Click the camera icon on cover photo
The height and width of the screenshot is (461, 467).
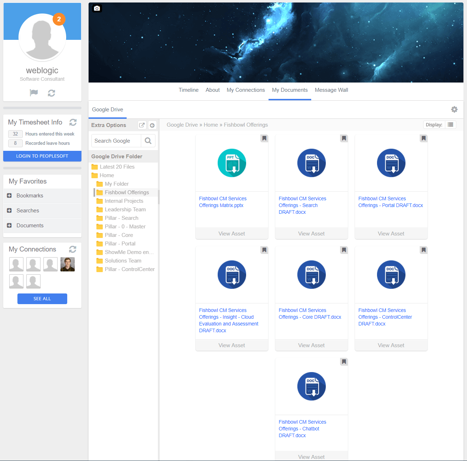pos(97,8)
